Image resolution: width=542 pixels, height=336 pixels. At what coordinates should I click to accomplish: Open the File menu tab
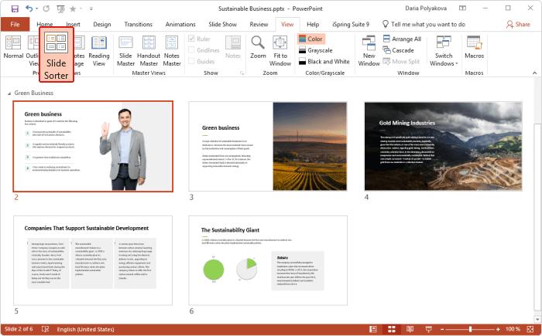[x=15, y=24]
